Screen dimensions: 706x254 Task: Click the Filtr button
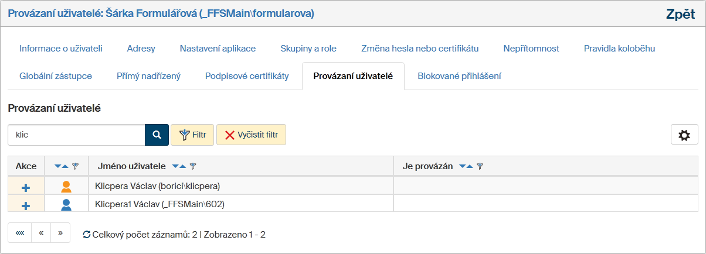point(192,135)
